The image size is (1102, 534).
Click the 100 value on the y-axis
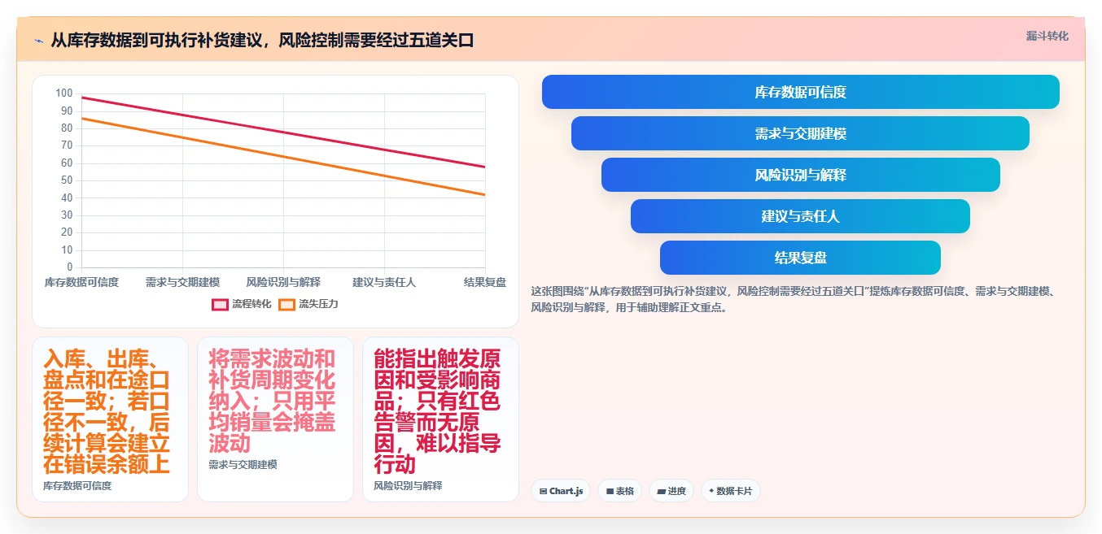pyautogui.click(x=64, y=93)
